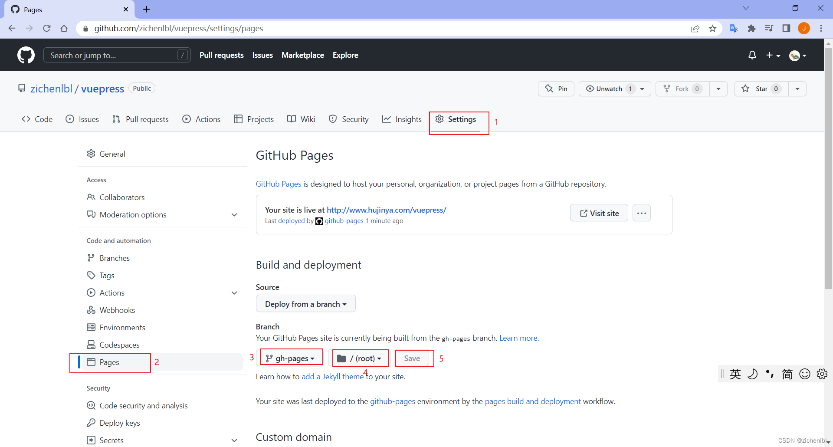Open Deploy keys in sidebar

tap(161, 423)
